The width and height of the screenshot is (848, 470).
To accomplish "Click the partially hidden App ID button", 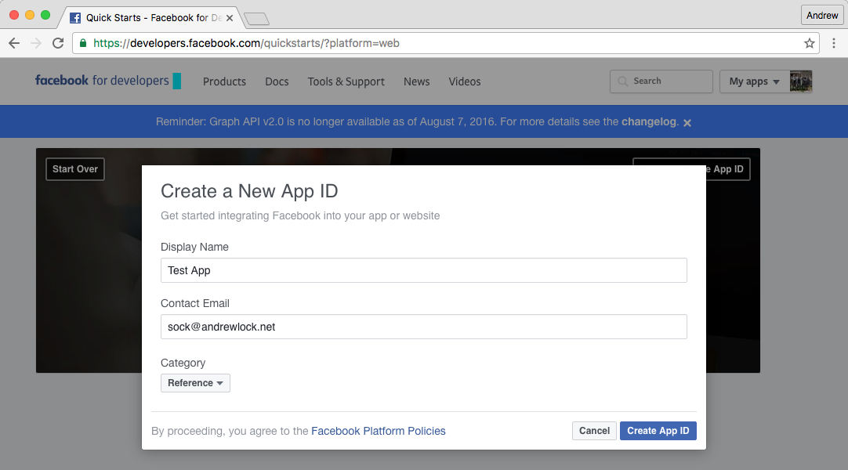I will click(728, 169).
